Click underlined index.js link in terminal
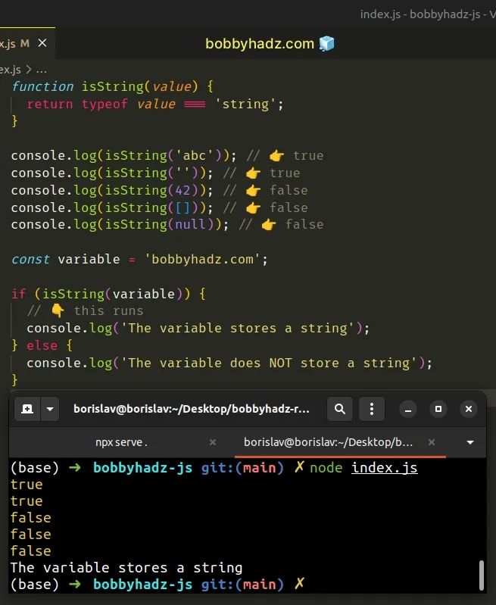Image resolution: width=496 pixels, height=605 pixels. [x=385, y=468]
